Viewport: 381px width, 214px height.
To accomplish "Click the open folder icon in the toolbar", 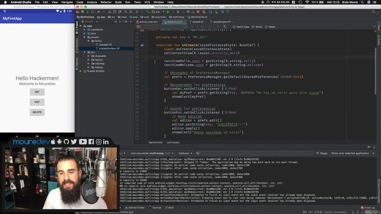I will (78, 12).
